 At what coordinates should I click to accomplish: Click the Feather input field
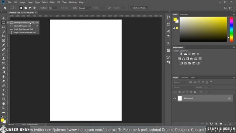pos(52,8)
